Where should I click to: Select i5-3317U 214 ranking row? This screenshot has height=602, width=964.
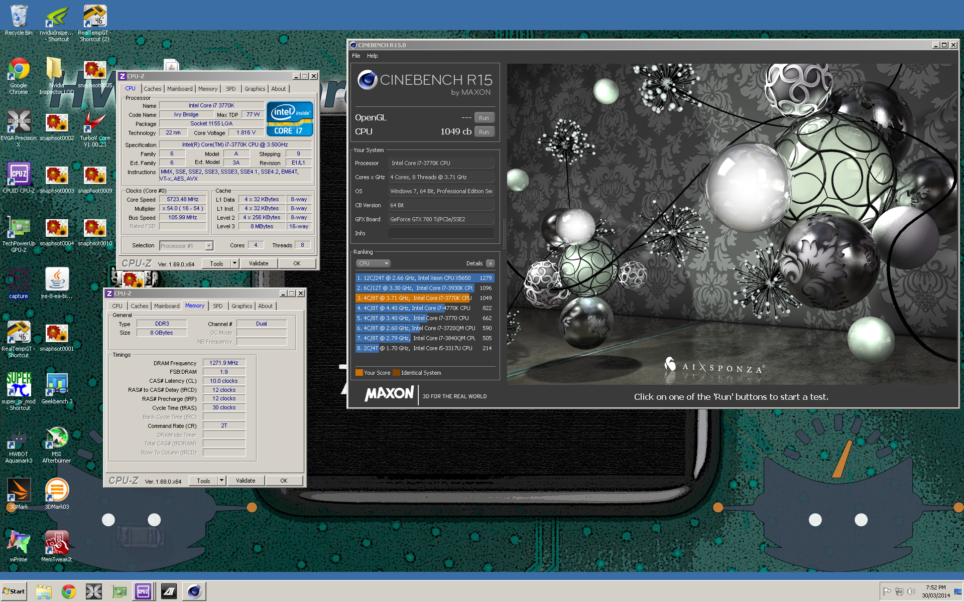pos(425,348)
